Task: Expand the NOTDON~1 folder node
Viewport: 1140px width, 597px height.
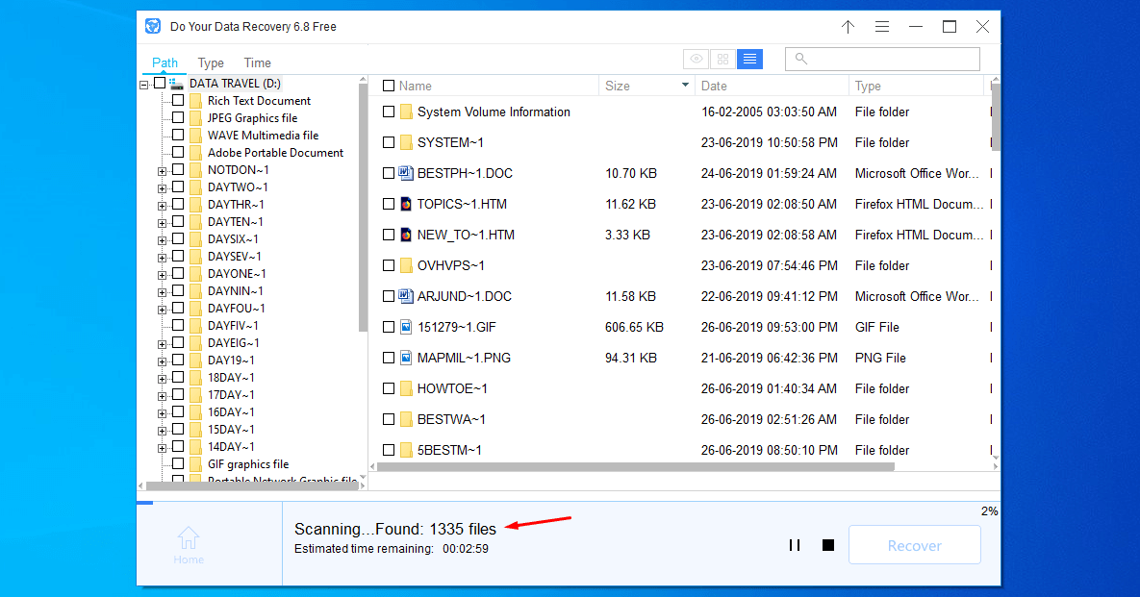Action: [x=163, y=171]
